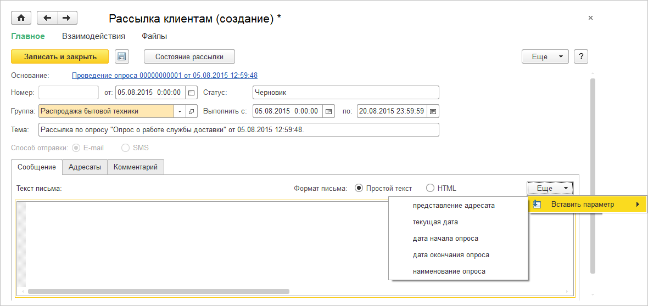This screenshot has width=648, height=306.
Task: Click the floppy disk save icon
Action: [x=121, y=56]
